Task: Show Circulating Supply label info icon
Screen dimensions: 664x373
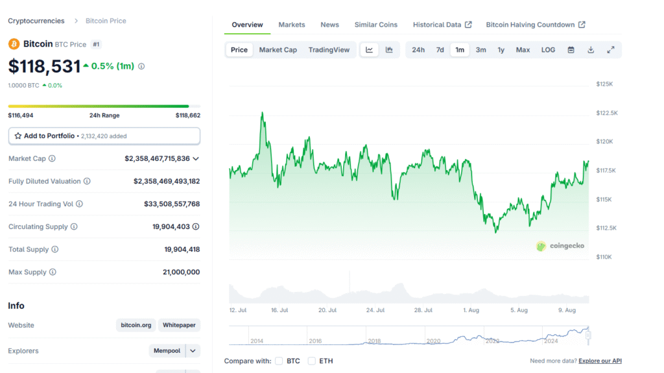Action: tap(74, 227)
